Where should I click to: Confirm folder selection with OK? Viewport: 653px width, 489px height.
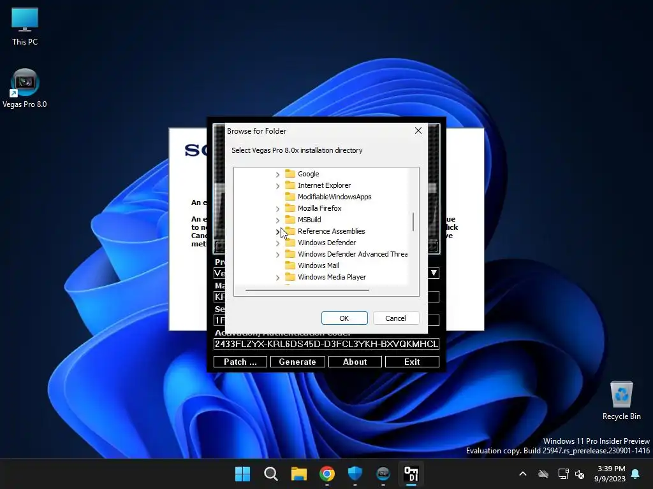tap(344, 318)
